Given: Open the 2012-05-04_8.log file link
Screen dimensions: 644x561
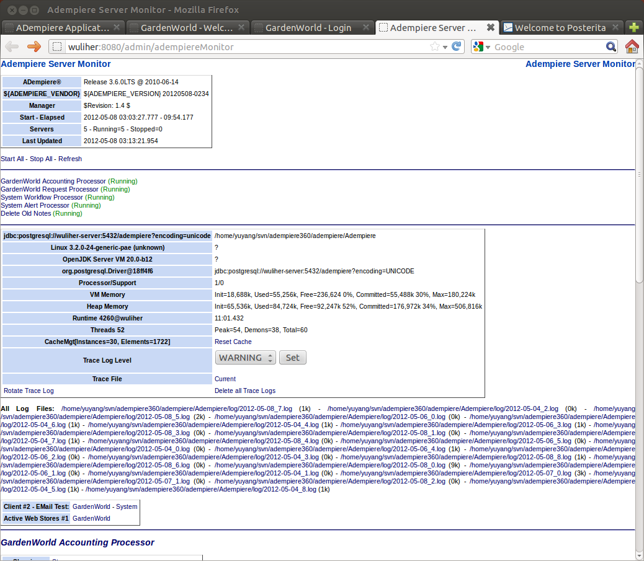Looking at the screenshot, I should coord(201,489).
